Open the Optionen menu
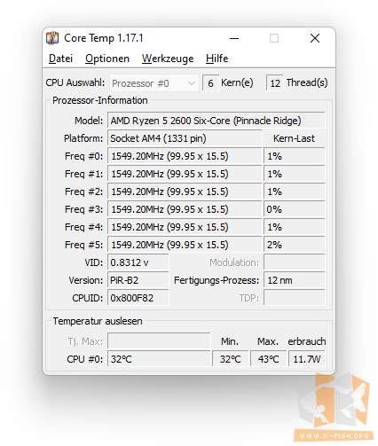The width and height of the screenshot is (378, 446). (107, 59)
